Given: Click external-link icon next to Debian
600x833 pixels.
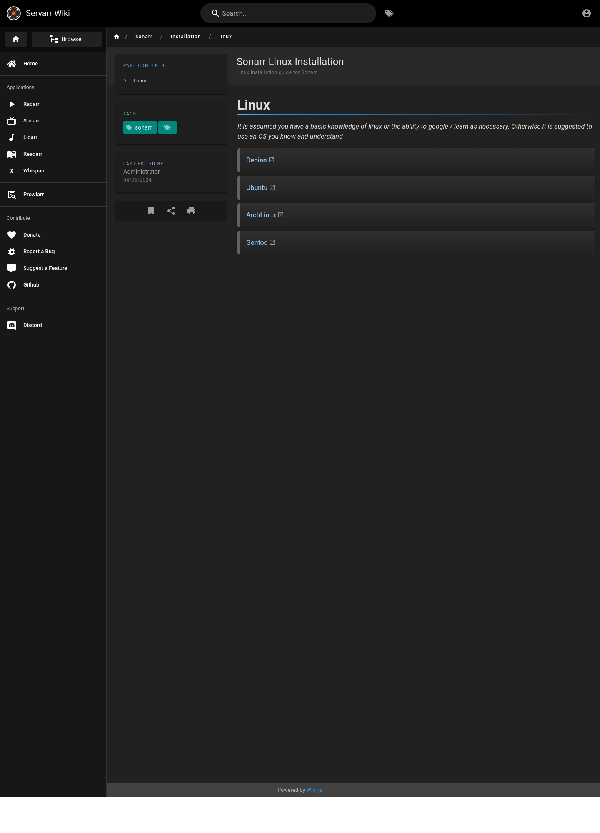Looking at the screenshot, I should click(x=272, y=160).
